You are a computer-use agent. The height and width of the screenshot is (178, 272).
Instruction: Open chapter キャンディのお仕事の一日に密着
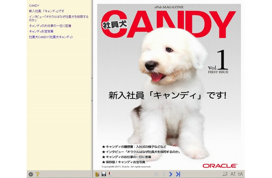[50, 26]
